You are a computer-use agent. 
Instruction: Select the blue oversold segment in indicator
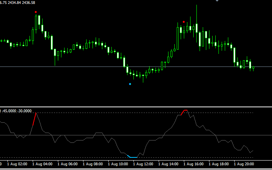click(133, 157)
